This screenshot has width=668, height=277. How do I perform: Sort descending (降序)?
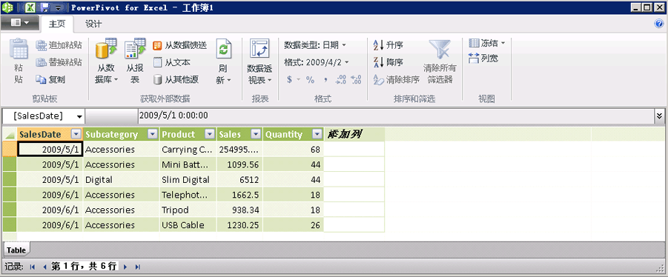pyautogui.click(x=388, y=62)
